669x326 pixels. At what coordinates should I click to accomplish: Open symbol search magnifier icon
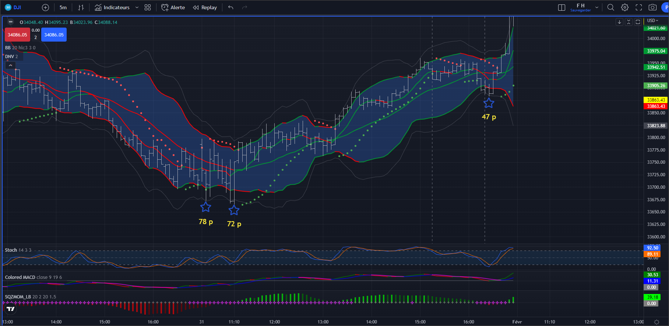point(610,7)
